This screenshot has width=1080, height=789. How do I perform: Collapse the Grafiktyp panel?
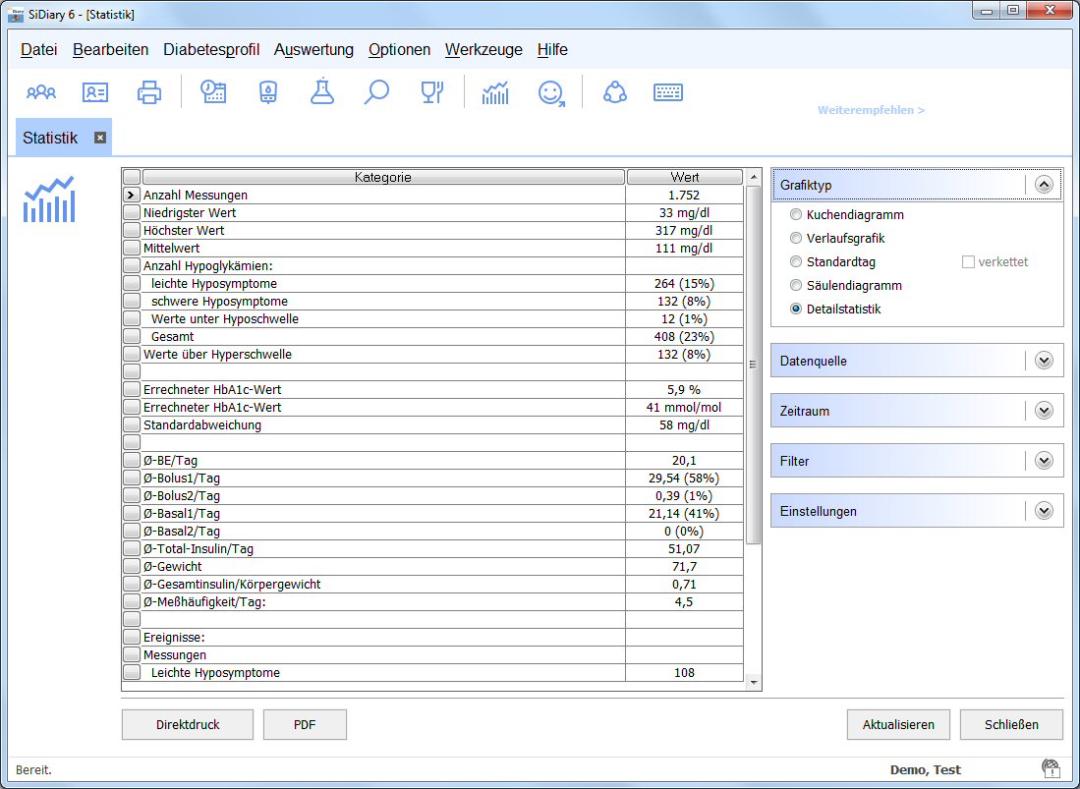1044,184
